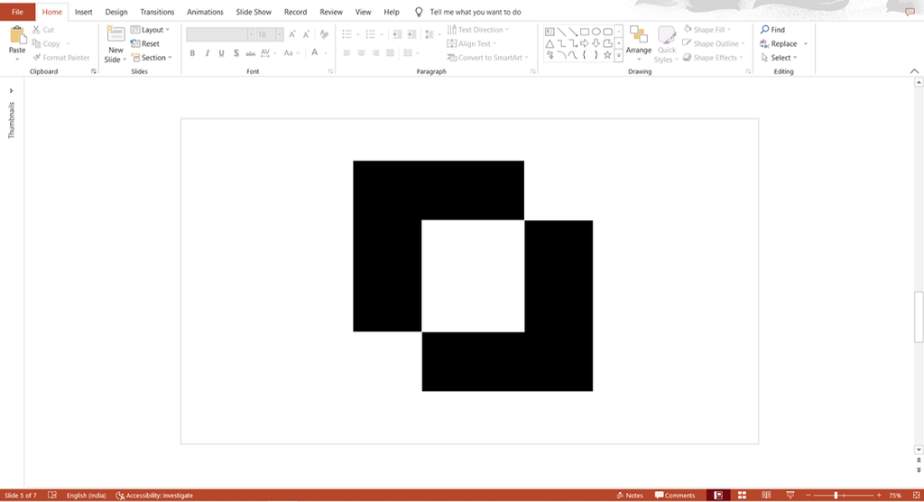The width and height of the screenshot is (924, 502).
Task: Open the Transitions tab
Action: [x=157, y=12]
